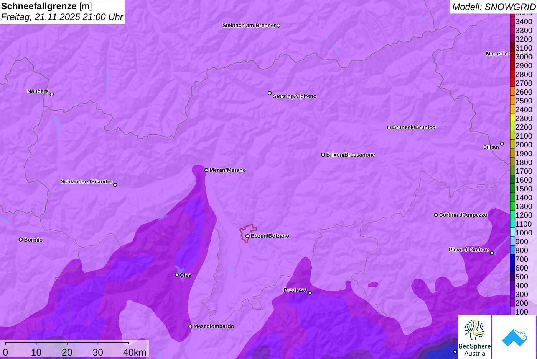Click the Meran/Merano location dot
537x359 pixels.
pos(206,170)
